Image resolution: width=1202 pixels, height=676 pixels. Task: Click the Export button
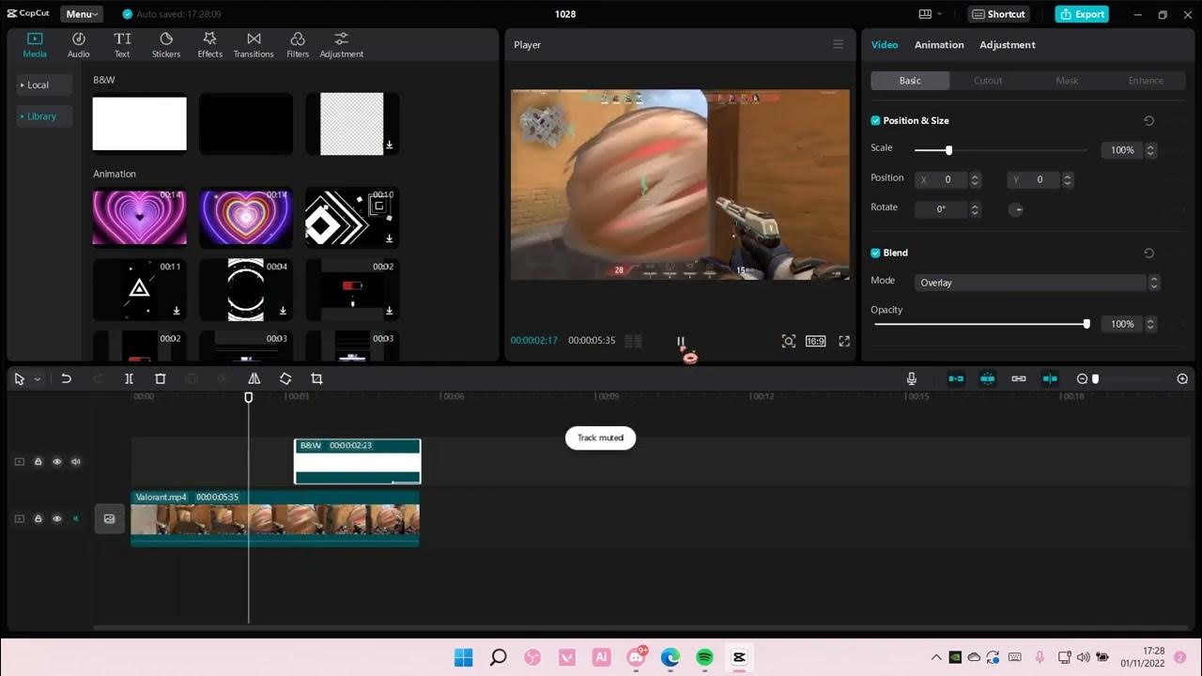pos(1082,14)
